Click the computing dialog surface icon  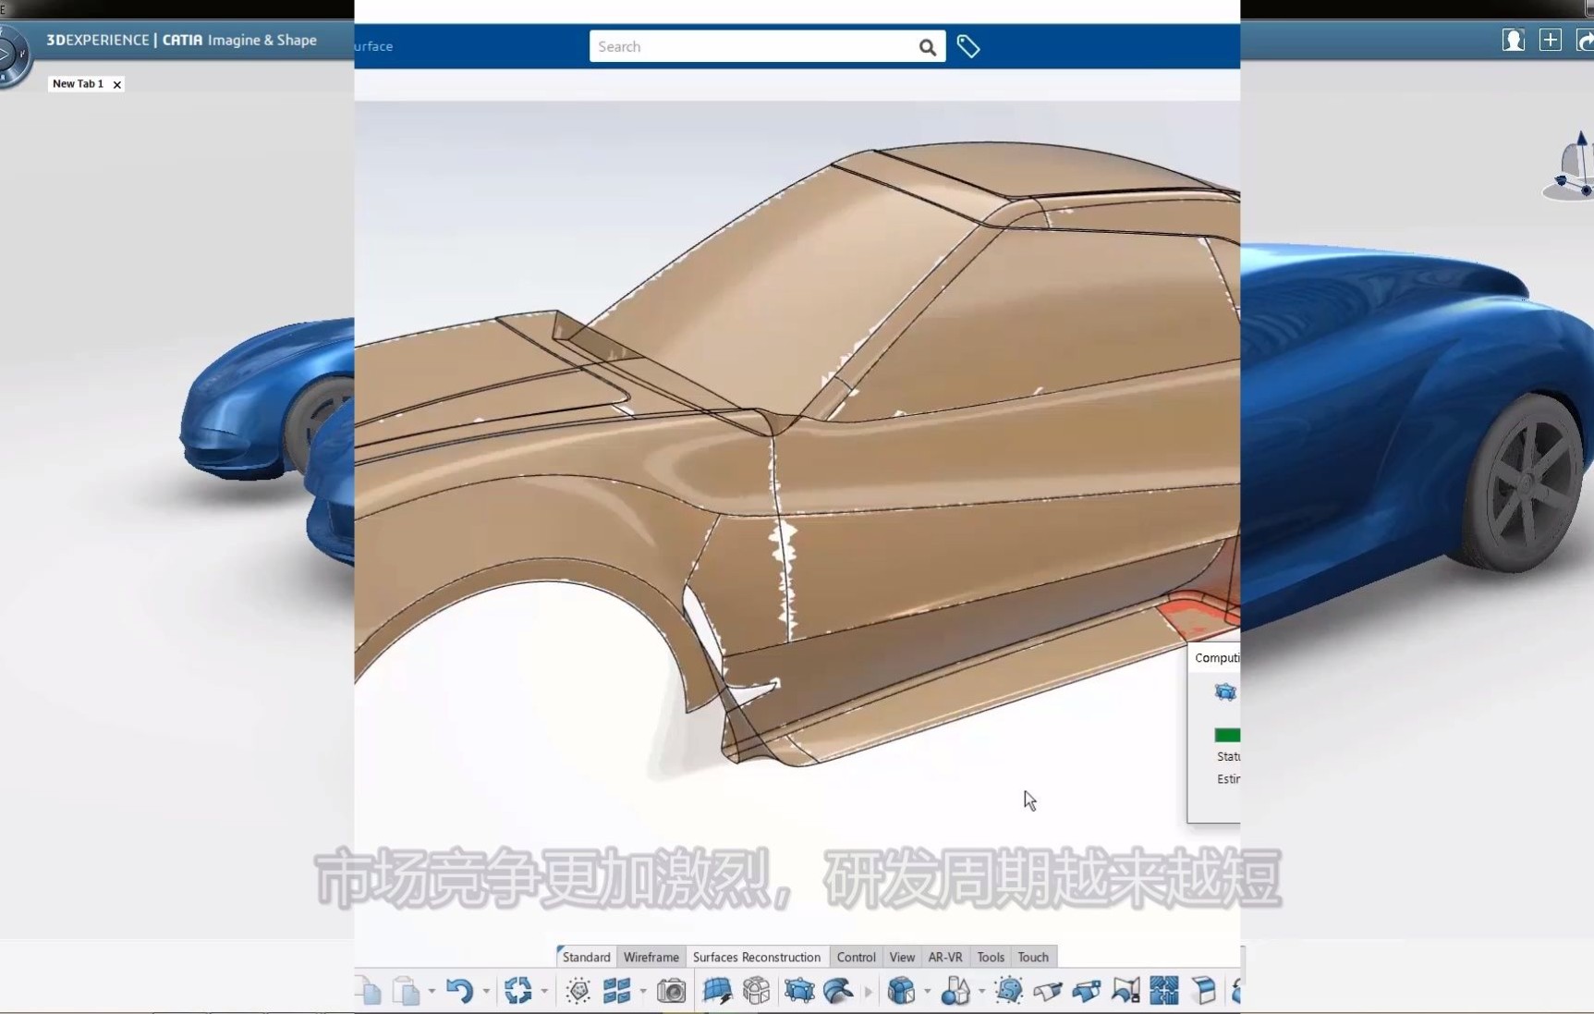(1225, 692)
